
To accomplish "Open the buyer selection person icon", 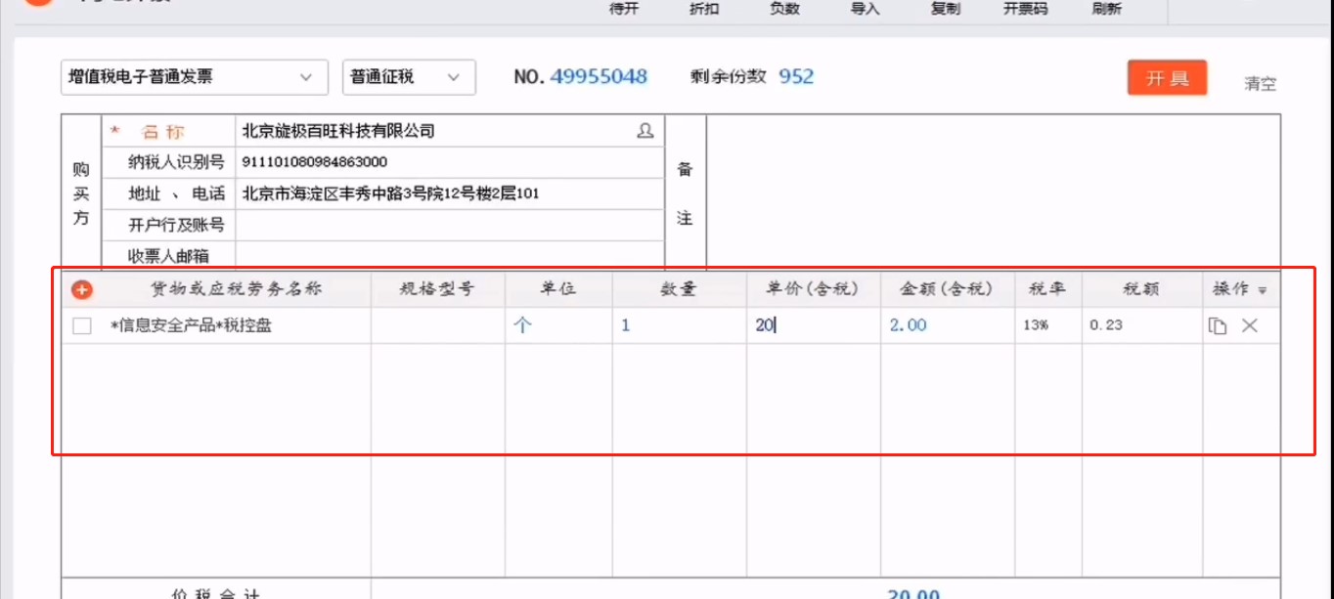I will [x=645, y=130].
